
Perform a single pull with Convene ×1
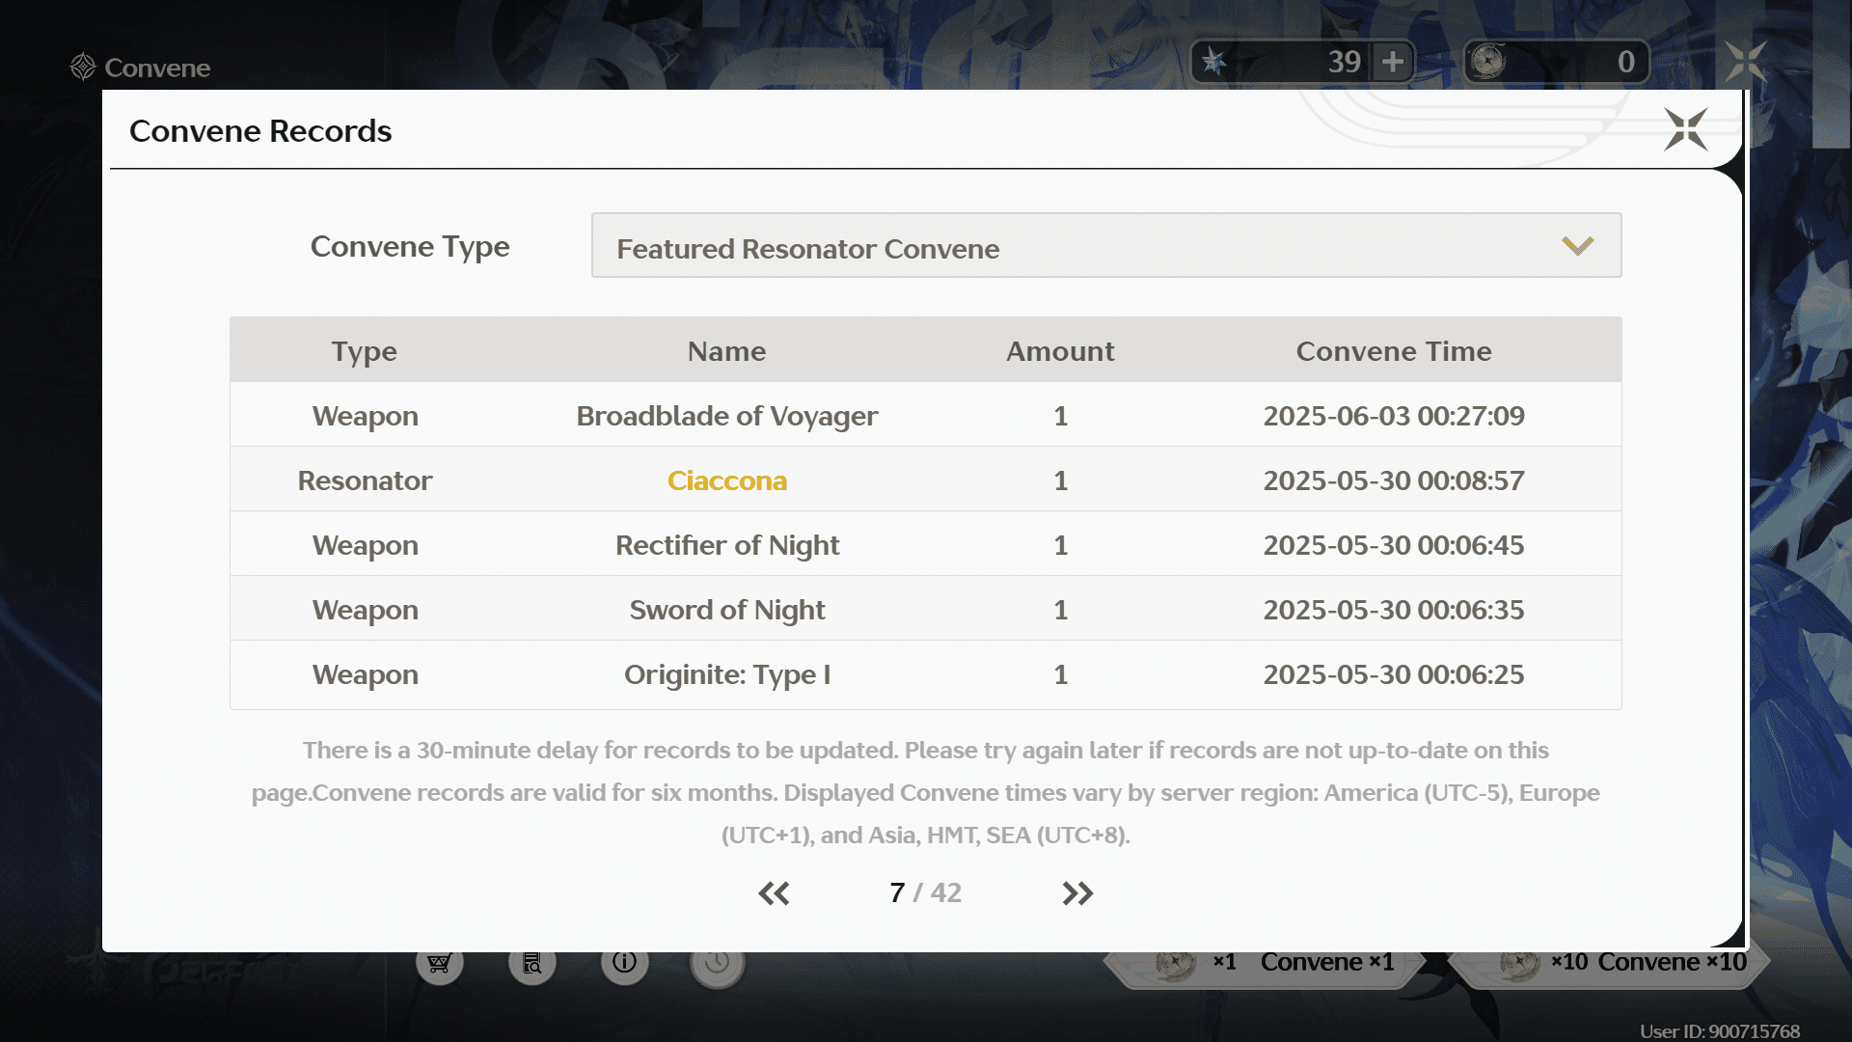tap(1326, 961)
